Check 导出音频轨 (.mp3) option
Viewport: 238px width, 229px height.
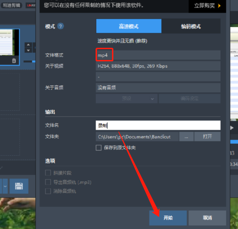coord(48,182)
